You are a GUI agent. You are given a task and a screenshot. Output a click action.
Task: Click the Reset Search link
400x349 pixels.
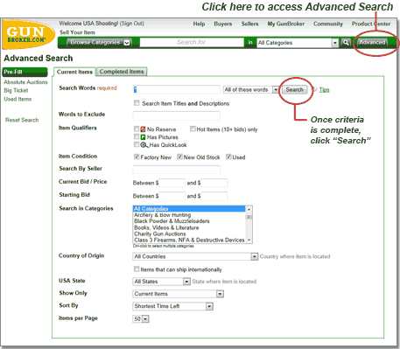(x=22, y=120)
